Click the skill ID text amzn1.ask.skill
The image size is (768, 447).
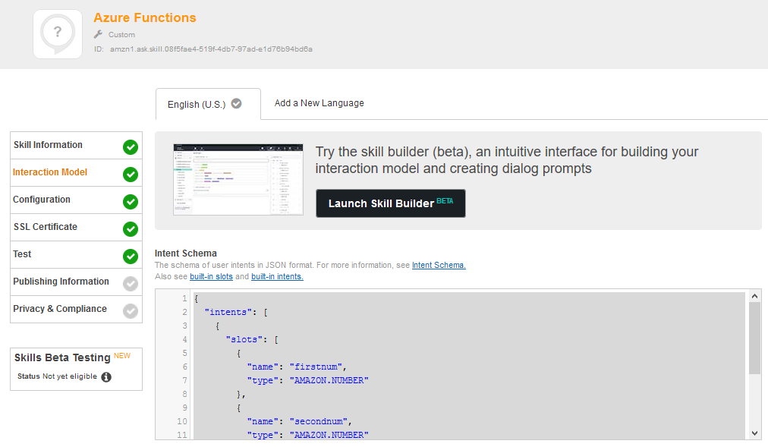[x=211, y=49]
